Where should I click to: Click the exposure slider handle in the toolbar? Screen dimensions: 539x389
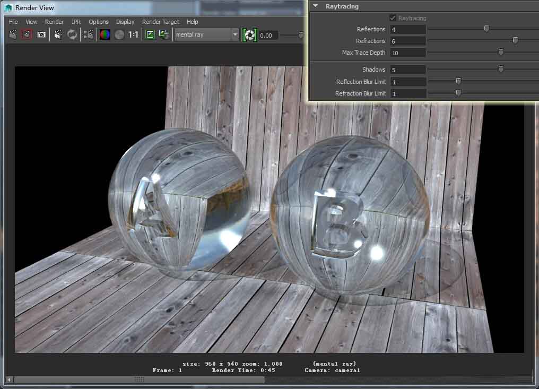(300, 34)
